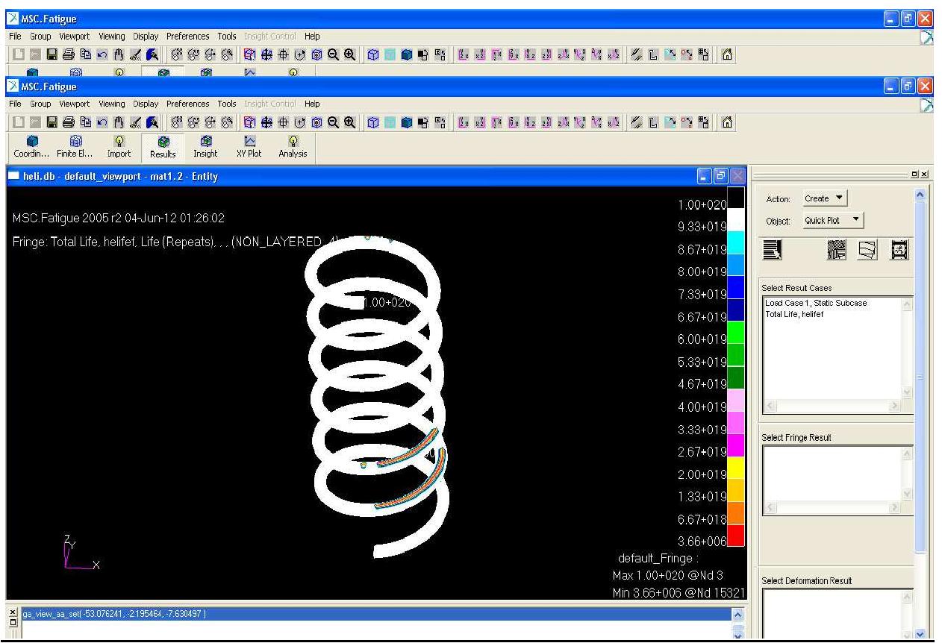Switch to the Insight application tab

pyautogui.click(x=205, y=146)
